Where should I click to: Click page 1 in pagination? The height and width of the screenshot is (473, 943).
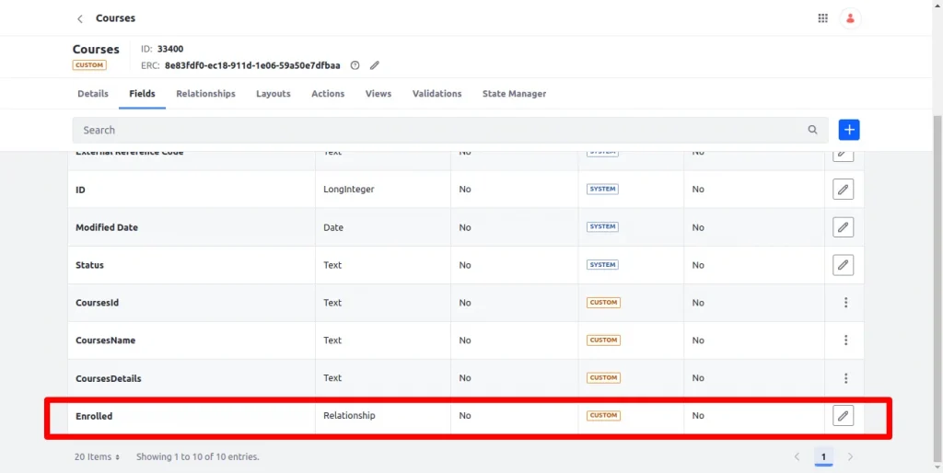pyautogui.click(x=823, y=456)
